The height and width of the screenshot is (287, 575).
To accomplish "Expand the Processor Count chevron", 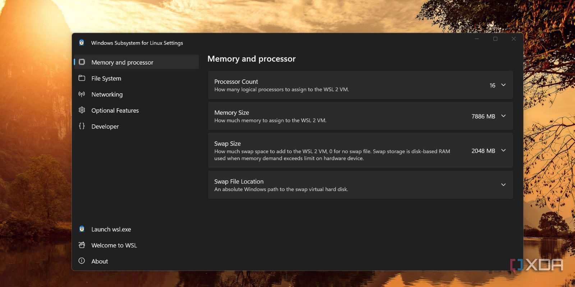I will click(503, 85).
